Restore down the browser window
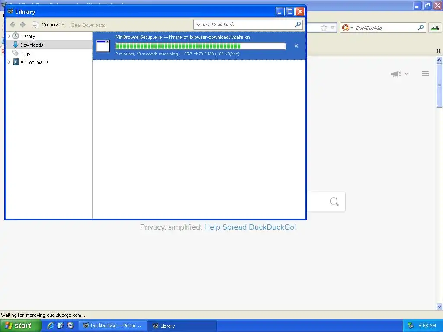This screenshot has width=443, height=332. pos(427,5)
